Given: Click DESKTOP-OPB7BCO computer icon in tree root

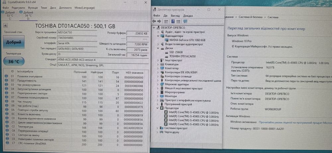Looking at the screenshot, I should click(158, 28).
